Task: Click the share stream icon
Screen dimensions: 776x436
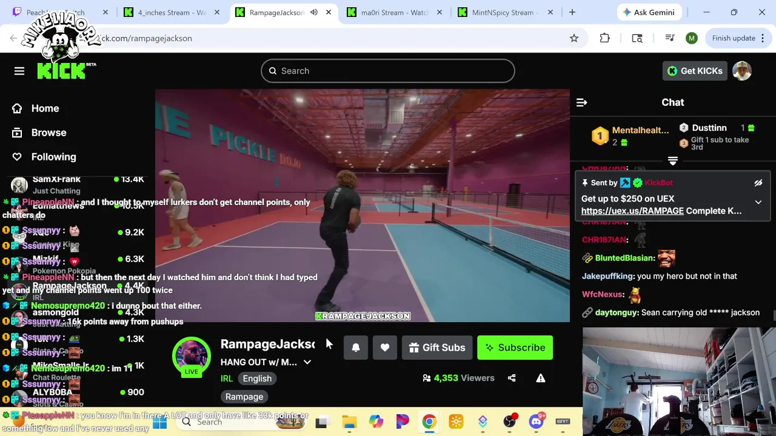Action: (x=512, y=378)
